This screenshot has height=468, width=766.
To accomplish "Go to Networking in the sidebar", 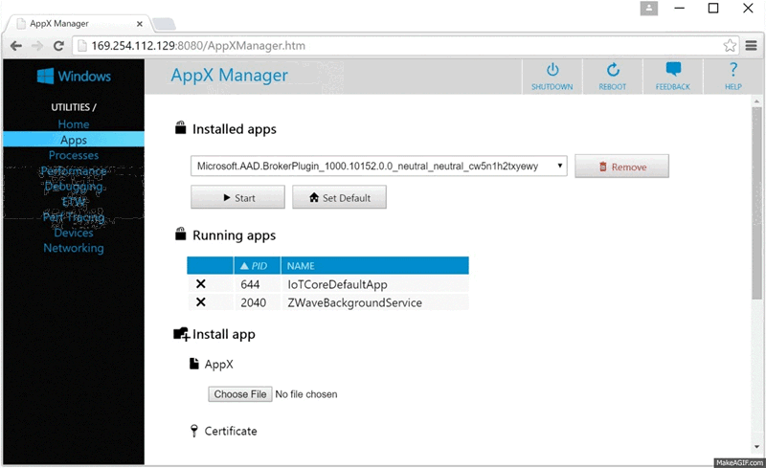I will point(74,248).
